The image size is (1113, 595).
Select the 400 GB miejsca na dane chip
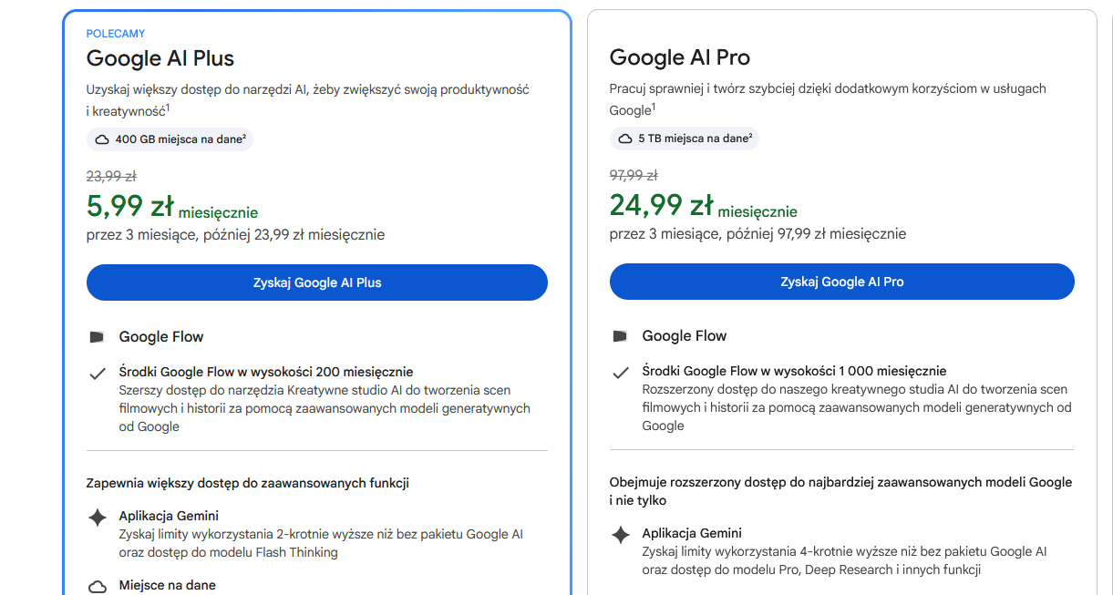pos(170,139)
